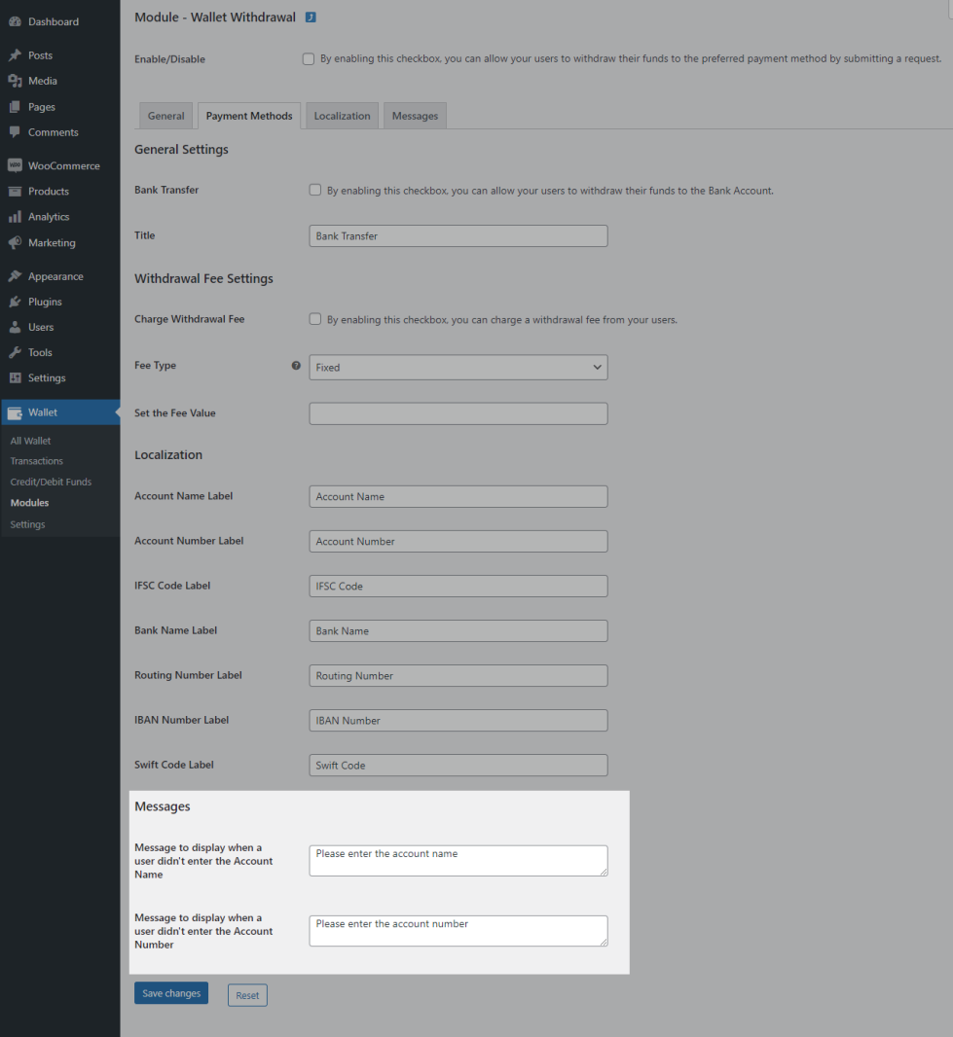Viewport: 953px width, 1037px height.
Task: Click the Marketing megaphone icon
Action: [15, 243]
